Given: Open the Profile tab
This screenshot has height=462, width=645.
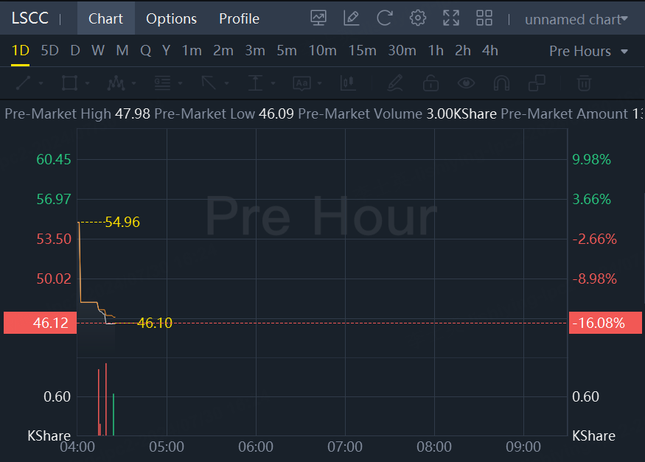Looking at the screenshot, I should click(239, 18).
